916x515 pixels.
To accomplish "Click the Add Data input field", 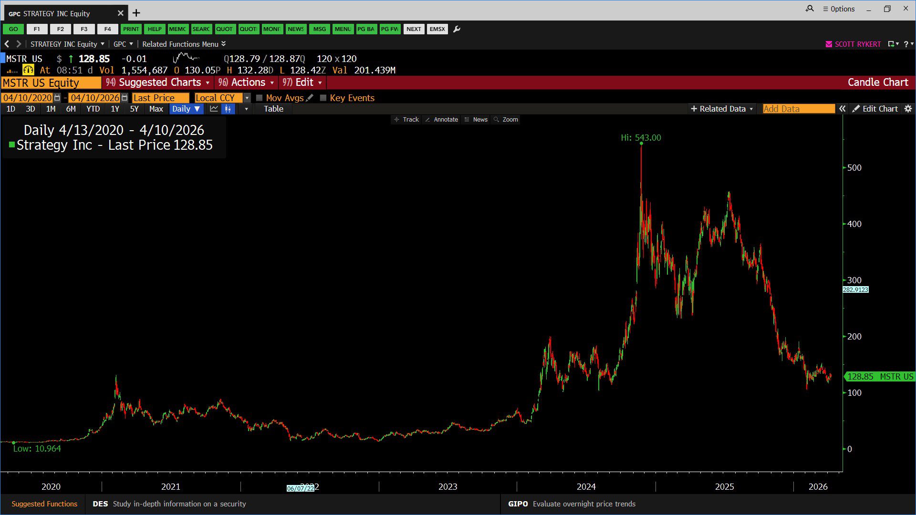I will tap(798, 109).
